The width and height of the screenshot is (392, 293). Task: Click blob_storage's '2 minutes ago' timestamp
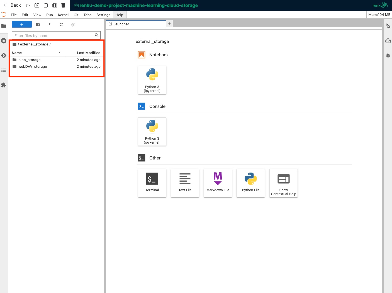(89, 60)
